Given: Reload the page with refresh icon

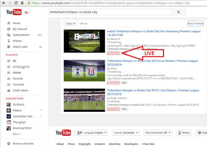Looking at the screenshot, I should (16, 3).
